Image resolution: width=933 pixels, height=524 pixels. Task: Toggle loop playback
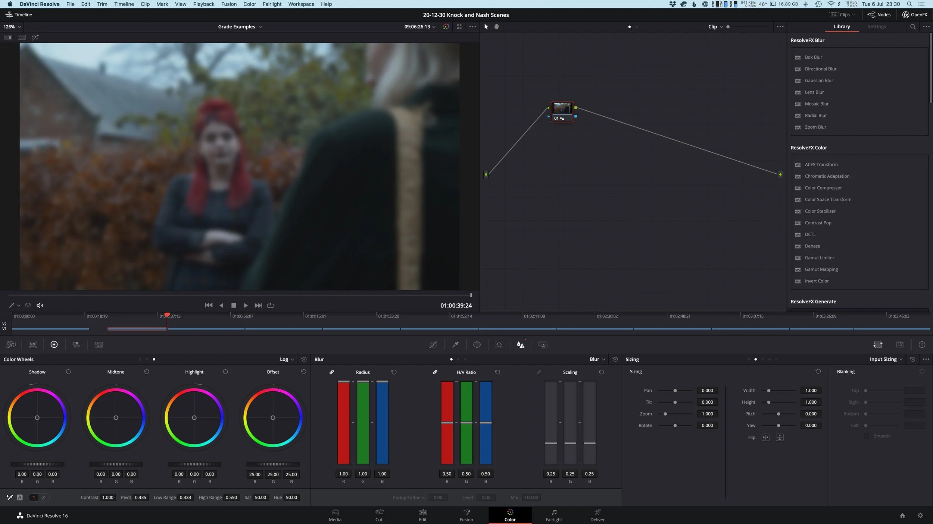(x=271, y=305)
